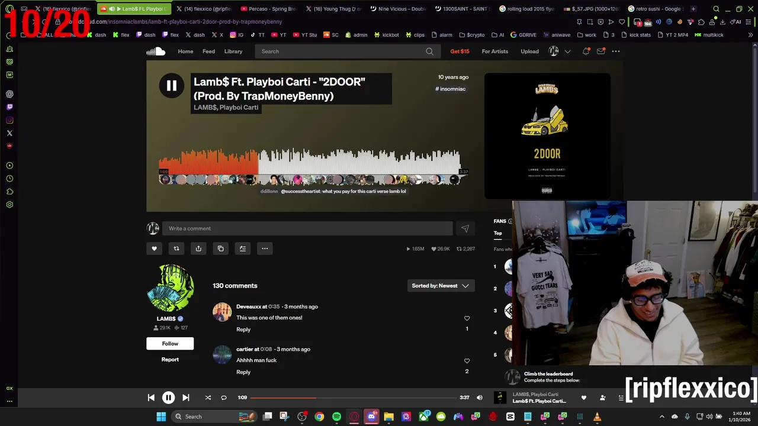Share the track
This screenshot has height=426, width=758.
[198, 248]
